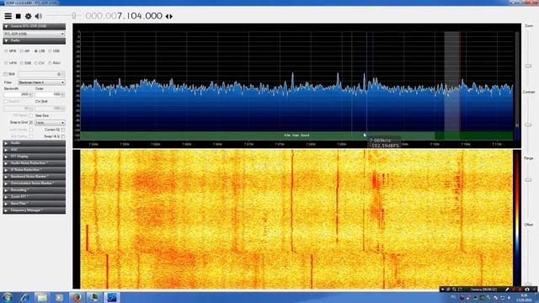Enable the Squelch checkbox
Viewport: 539px width, 303px height.
[x=6, y=102]
